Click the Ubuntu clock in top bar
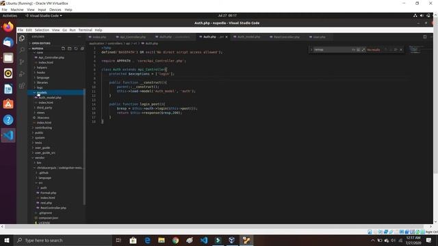Viewport: 438px width, 246px height. pos(227,16)
